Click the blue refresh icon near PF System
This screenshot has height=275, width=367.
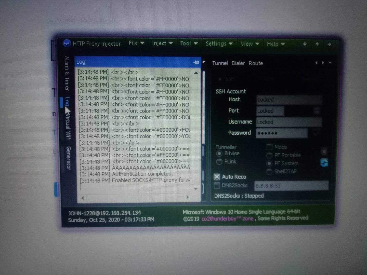tap(324, 163)
